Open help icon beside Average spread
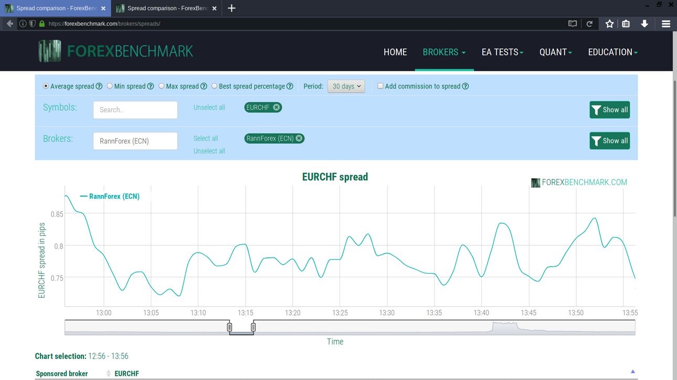Viewport: 677px width, 380px height. click(x=99, y=86)
